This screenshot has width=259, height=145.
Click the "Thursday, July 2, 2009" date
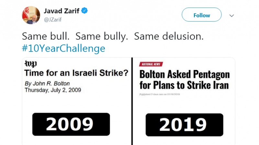[x=53, y=90]
